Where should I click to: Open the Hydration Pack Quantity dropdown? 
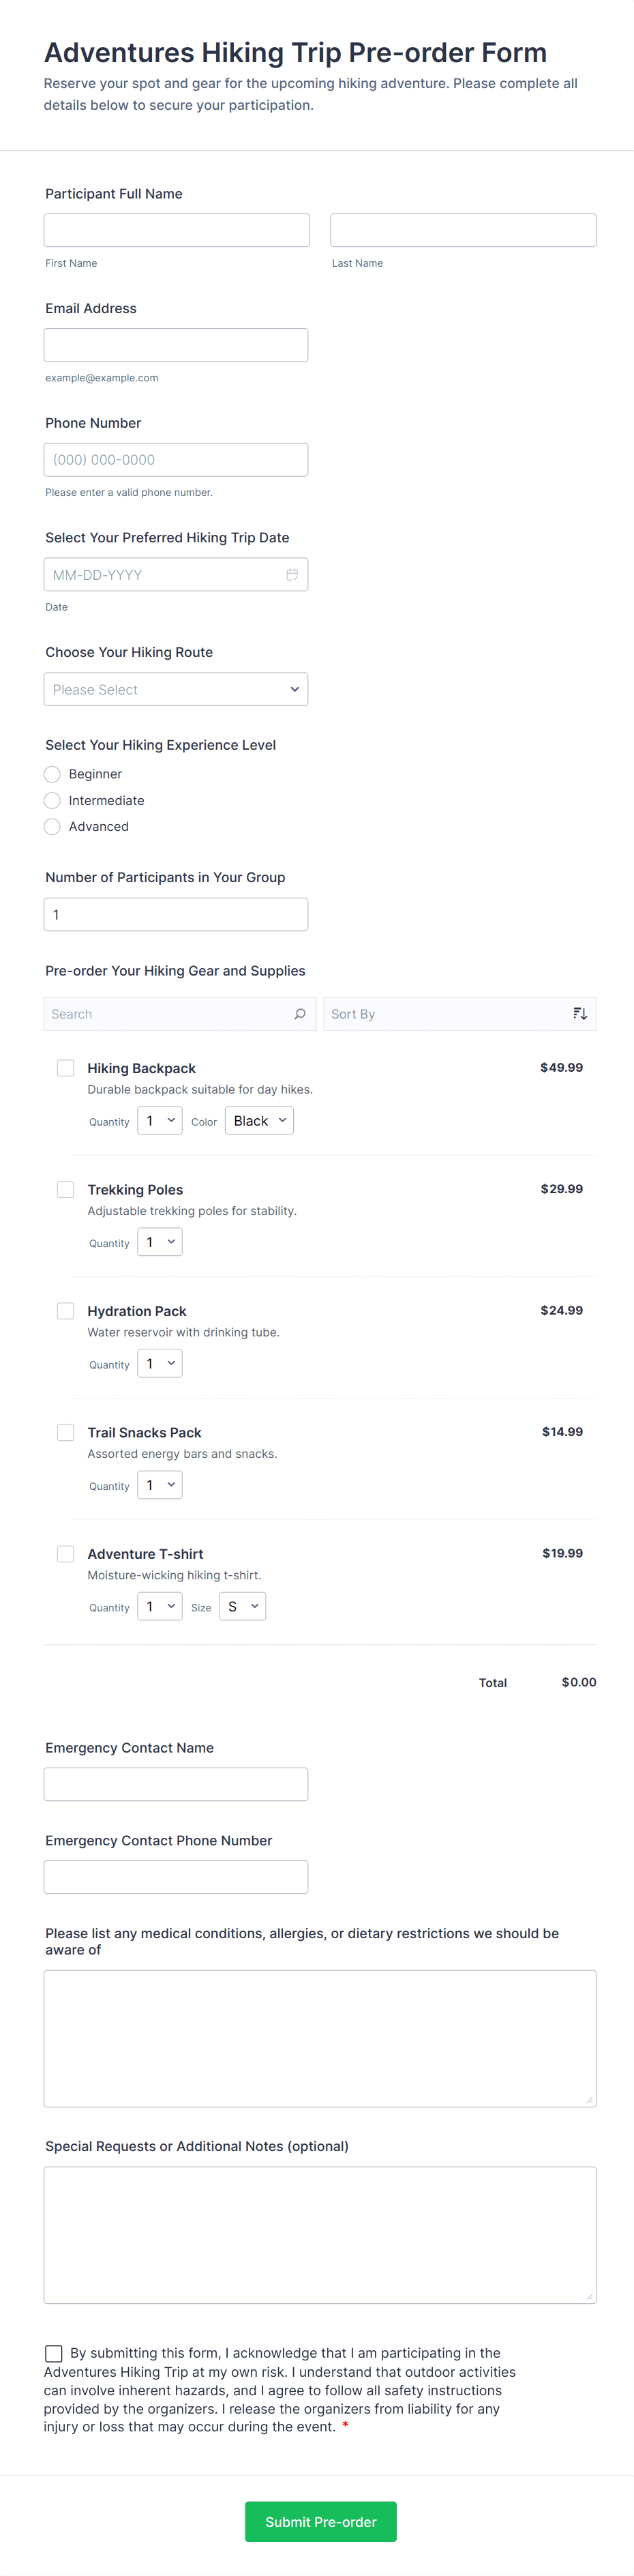(x=160, y=1364)
